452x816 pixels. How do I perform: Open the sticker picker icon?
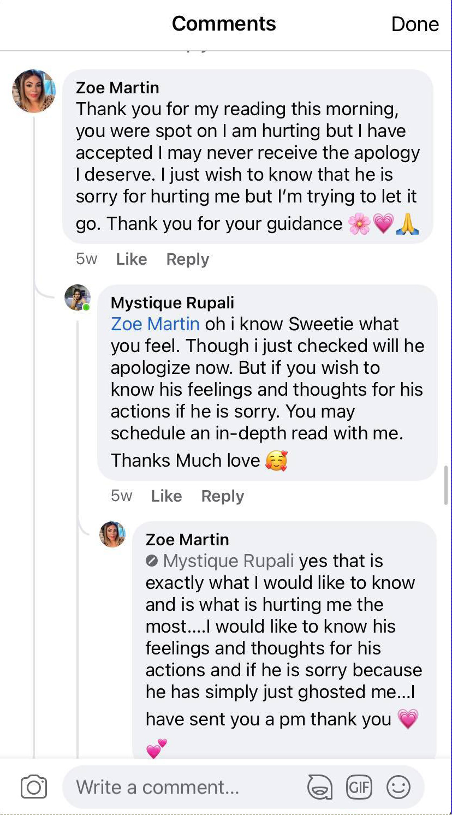coord(320,787)
